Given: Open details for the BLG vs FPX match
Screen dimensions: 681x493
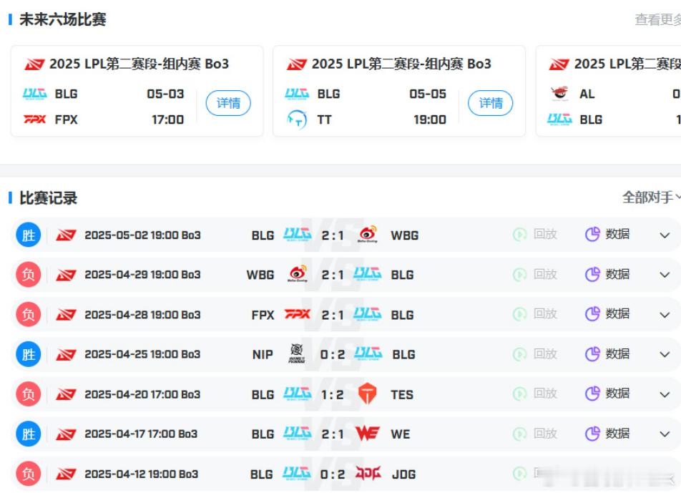Looking at the screenshot, I should (228, 103).
